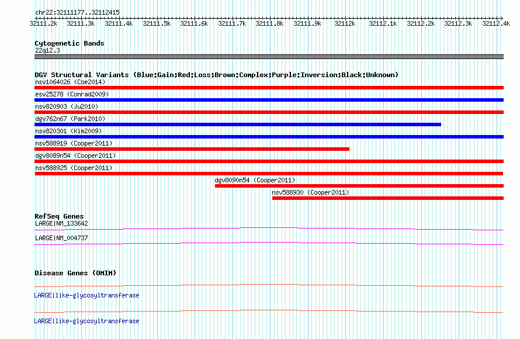520x339 pixels.
Task: Click the dgv762n67 (Park2010) label
Action: 70,119
